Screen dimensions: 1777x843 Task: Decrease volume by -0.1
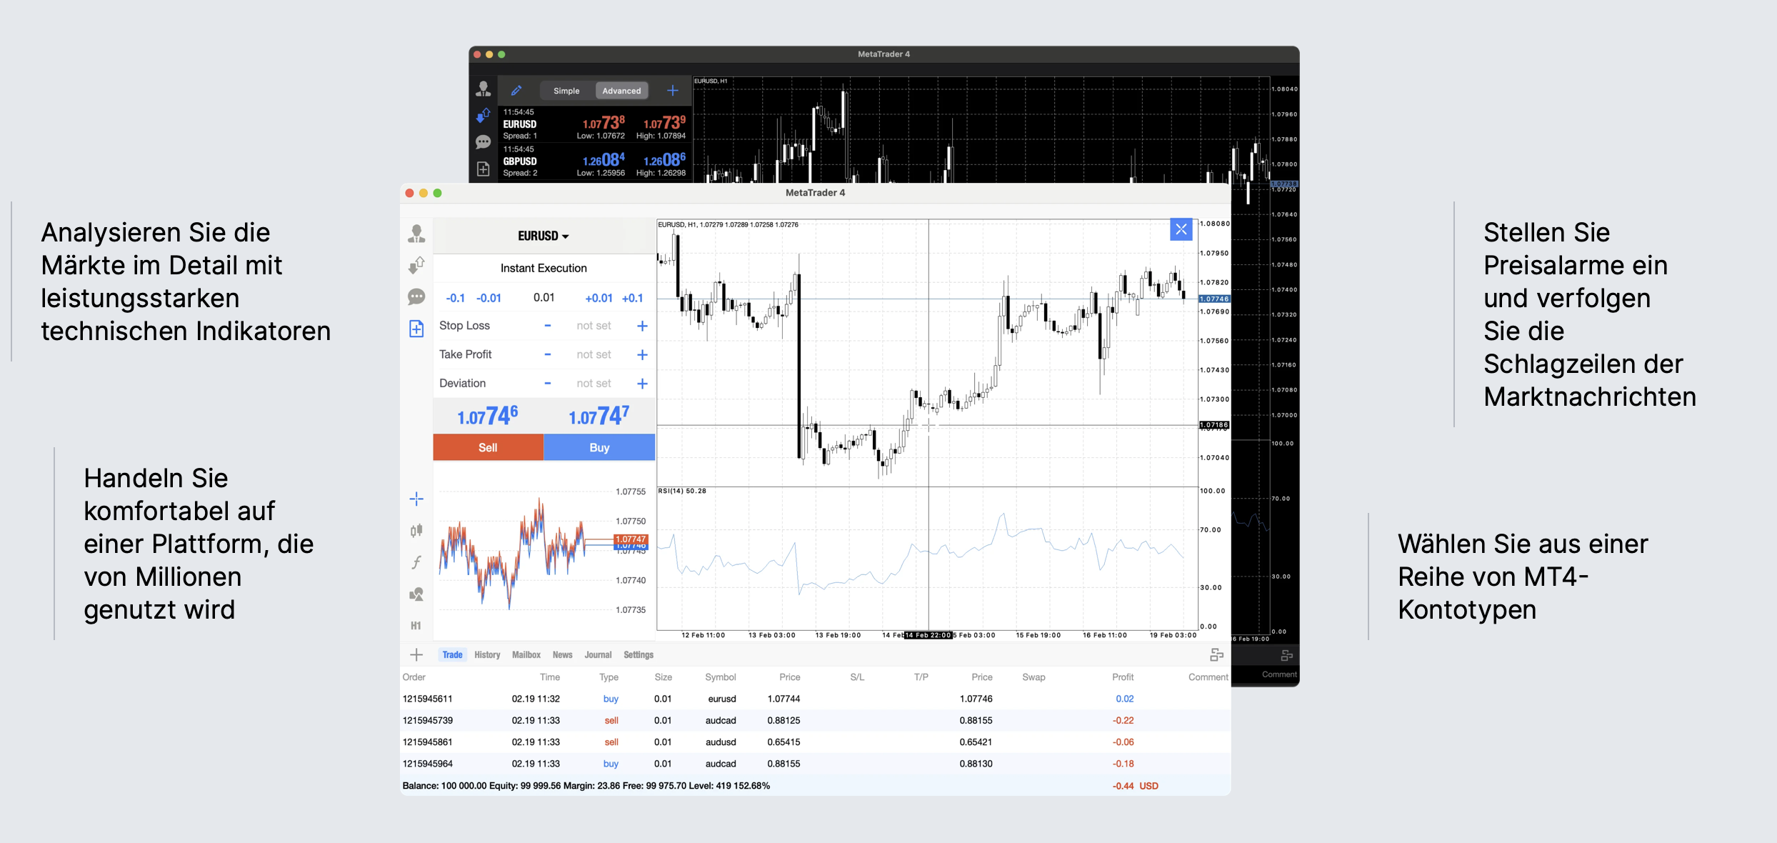coord(456,298)
